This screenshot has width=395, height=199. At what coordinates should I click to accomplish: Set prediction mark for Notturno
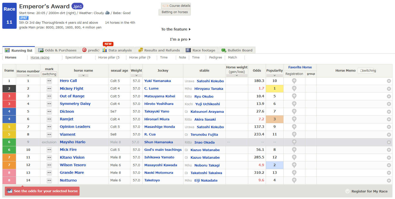tap(49, 180)
